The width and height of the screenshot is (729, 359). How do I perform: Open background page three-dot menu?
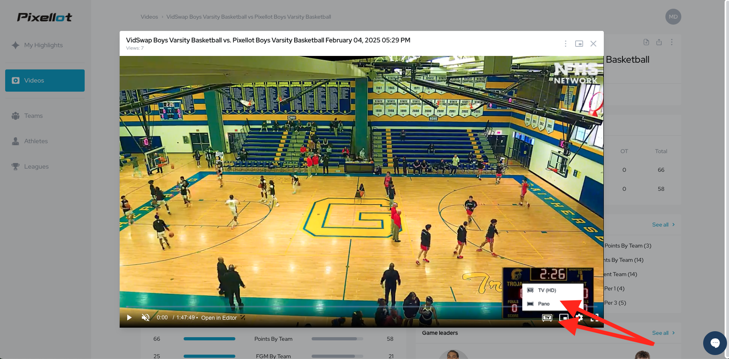pyautogui.click(x=672, y=42)
